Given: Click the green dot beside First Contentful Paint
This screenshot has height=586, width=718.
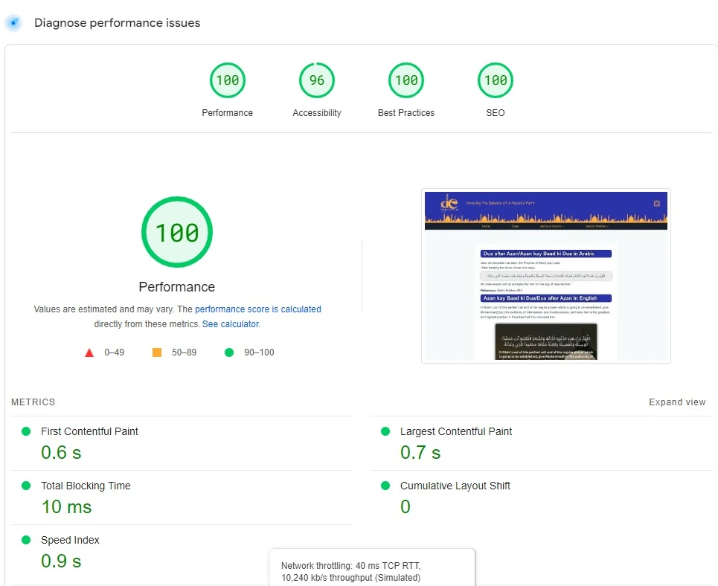Looking at the screenshot, I should (x=26, y=431).
